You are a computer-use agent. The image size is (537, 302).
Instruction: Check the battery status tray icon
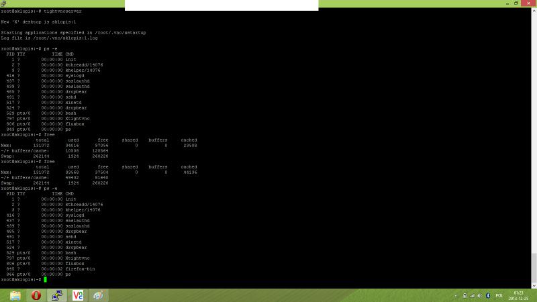(465, 295)
